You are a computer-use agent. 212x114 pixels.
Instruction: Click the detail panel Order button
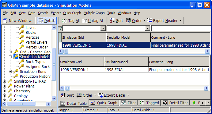point(85,95)
